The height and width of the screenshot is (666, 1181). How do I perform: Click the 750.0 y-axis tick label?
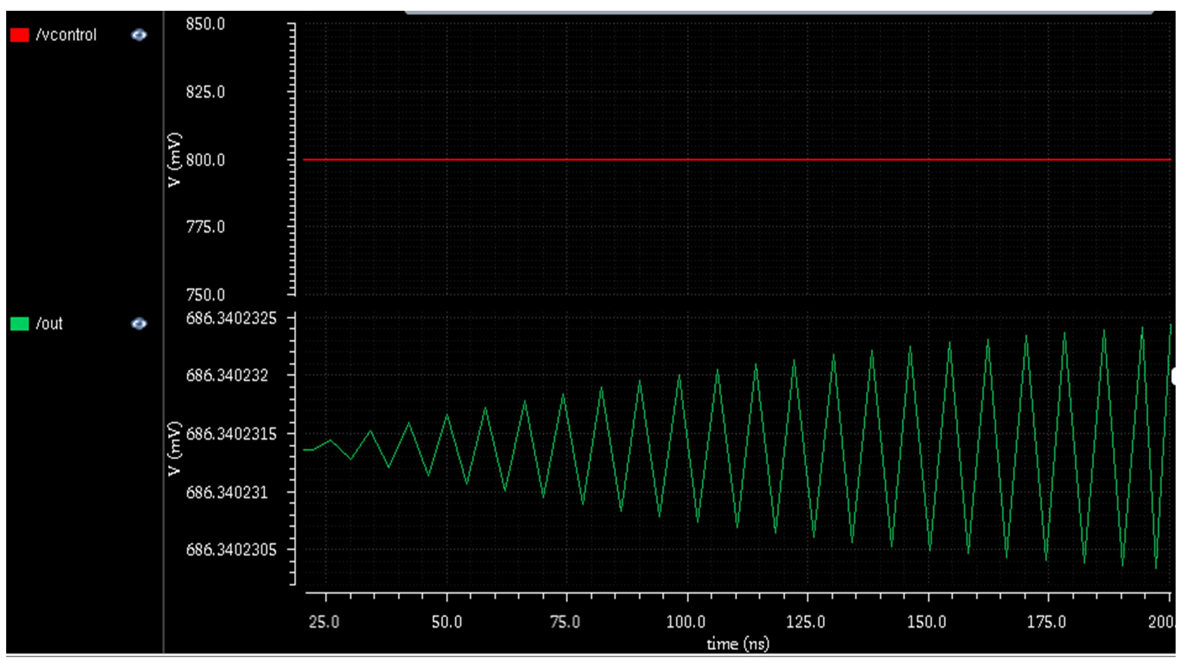coord(205,295)
